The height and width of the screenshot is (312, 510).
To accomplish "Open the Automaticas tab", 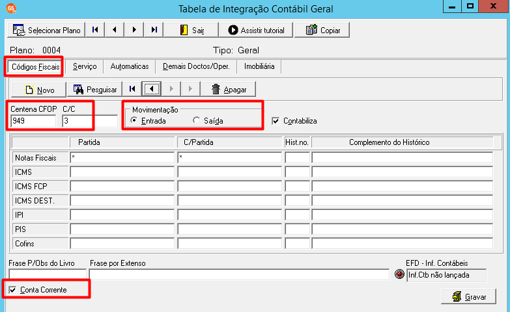I will pos(130,66).
